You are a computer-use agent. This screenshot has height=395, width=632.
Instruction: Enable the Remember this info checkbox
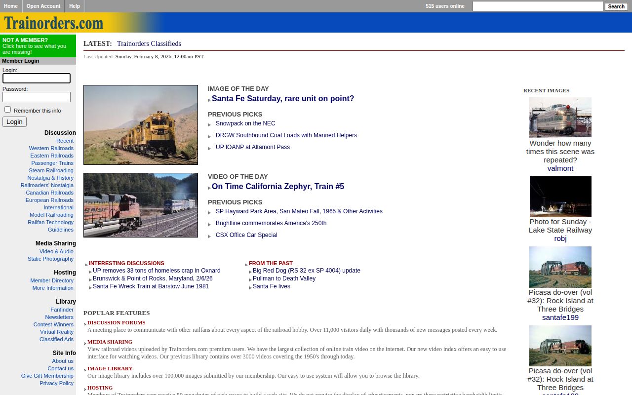tap(7, 109)
